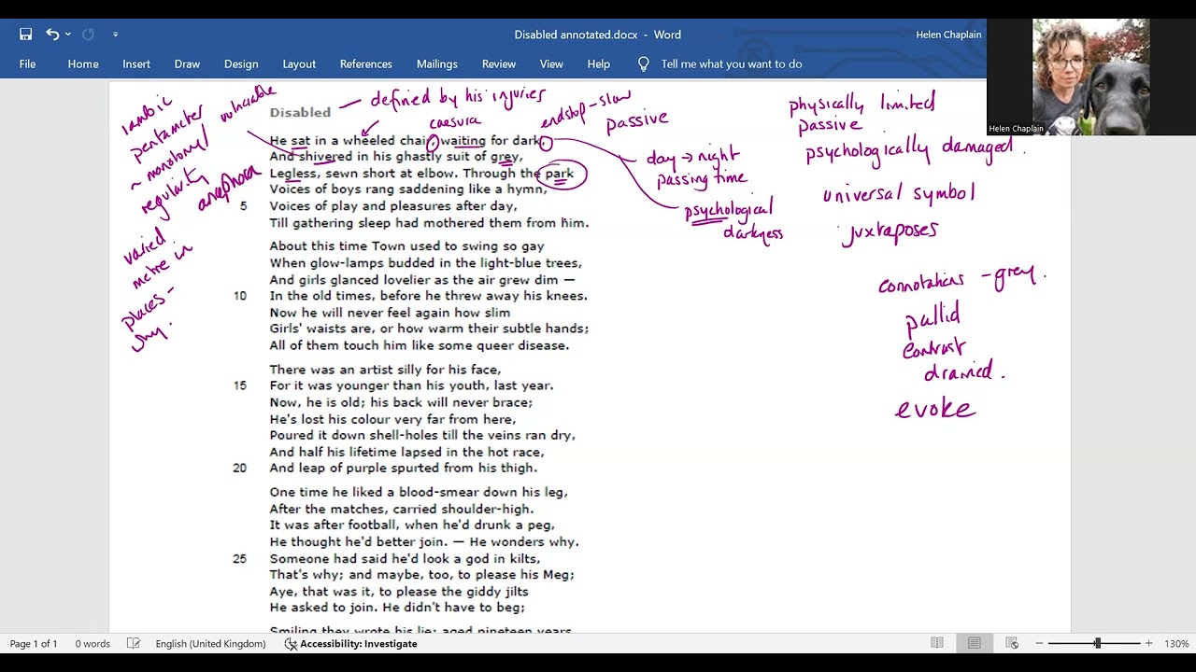Image resolution: width=1196 pixels, height=672 pixels.
Task: Click the Helen Chaplain account name
Action: click(948, 35)
